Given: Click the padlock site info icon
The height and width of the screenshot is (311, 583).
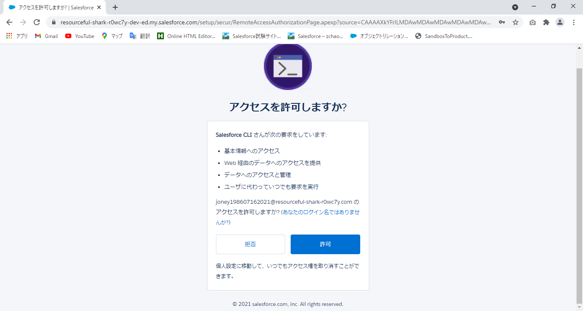Looking at the screenshot, I should pos(54,22).
